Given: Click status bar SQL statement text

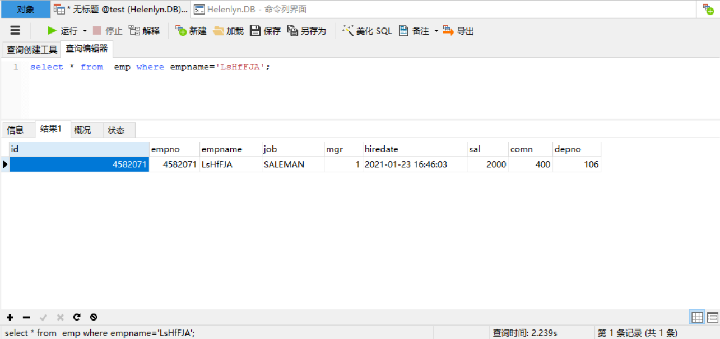Looking at the screenshot, I should coord(100,333).
